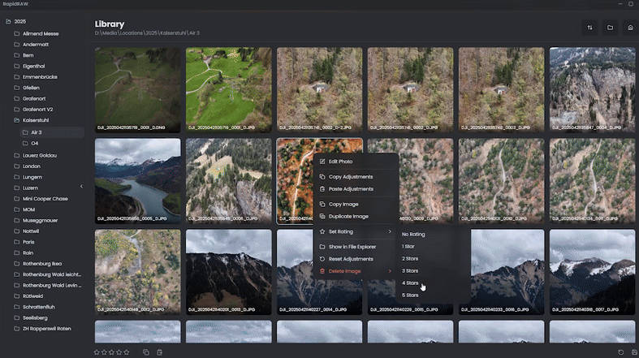This screenshot has width=639, height=358.
Task: Click the reset icon at bottom right
Action: [x=620, y=352]
